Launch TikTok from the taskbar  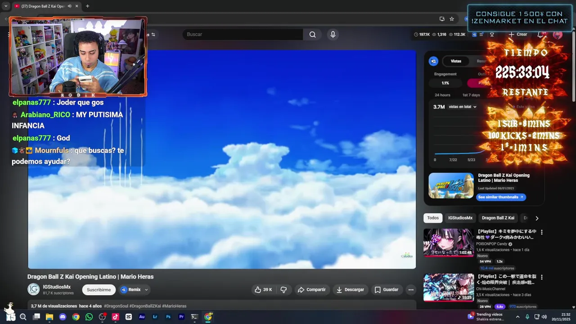(x=115, y=317)
